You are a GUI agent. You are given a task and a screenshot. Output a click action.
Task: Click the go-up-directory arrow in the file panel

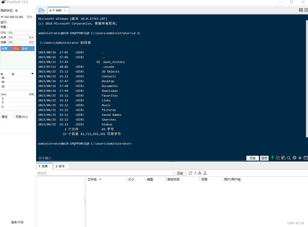tap(195, 173)
